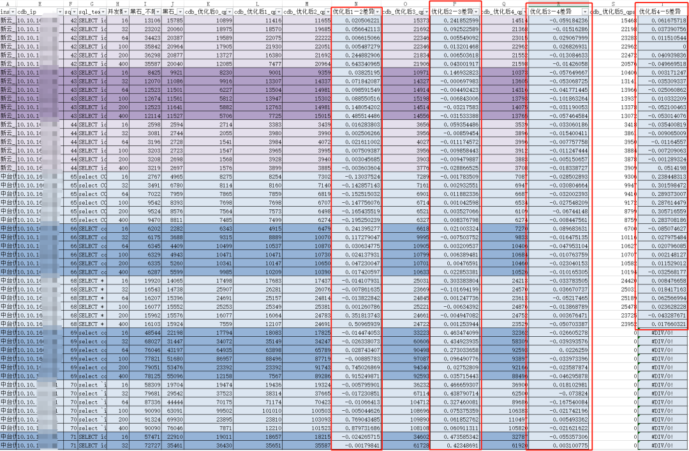Click the cdb_优化后5_qps header cell
The image size is (689, 451).
(x=613, y=12)
